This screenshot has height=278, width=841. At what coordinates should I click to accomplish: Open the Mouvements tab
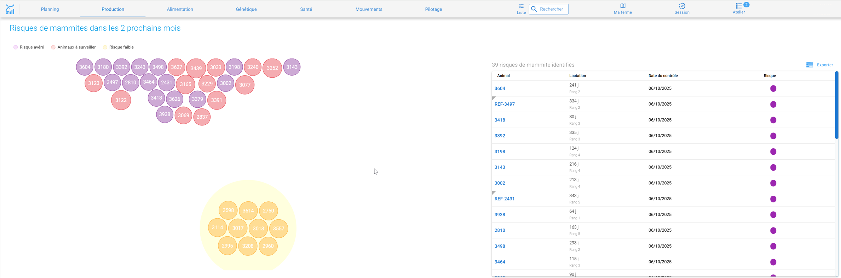click(369, 9)
